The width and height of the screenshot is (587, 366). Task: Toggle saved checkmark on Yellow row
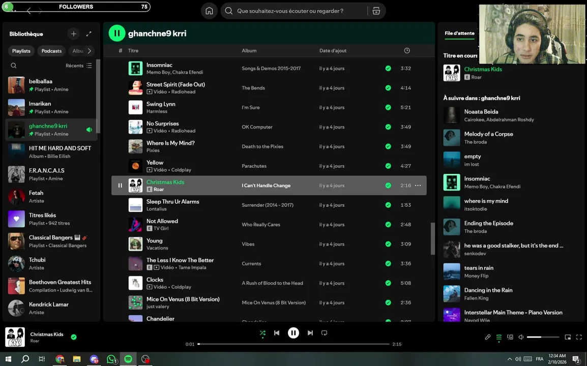coord(388,166)
